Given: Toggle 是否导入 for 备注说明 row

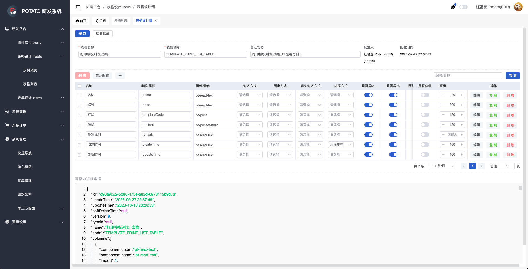Looking at the screenshot, I should [369, 135].
